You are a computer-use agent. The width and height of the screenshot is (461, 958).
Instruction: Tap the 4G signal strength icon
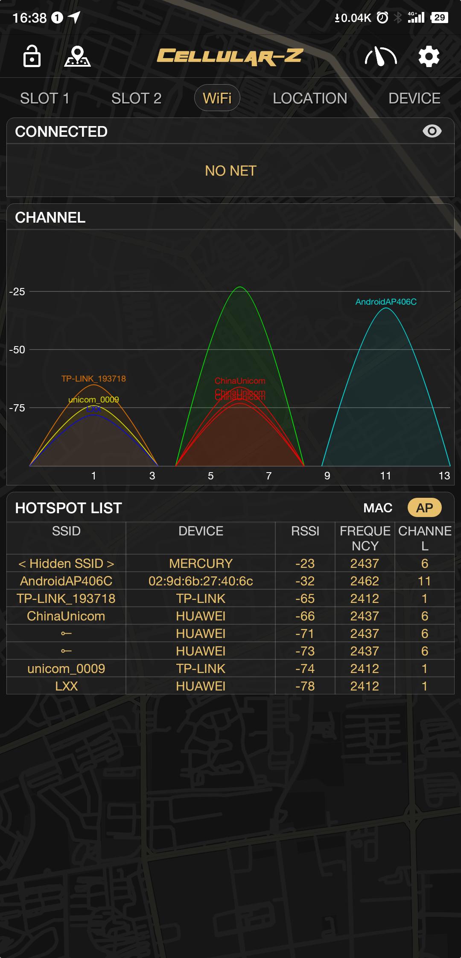[416, 17]
